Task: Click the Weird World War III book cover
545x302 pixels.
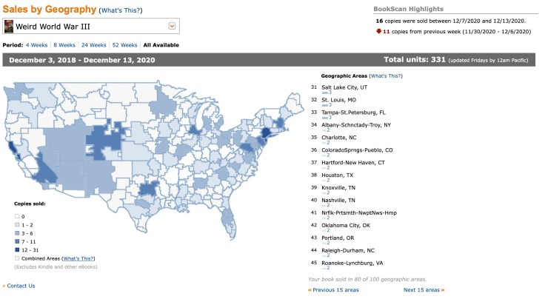Action: (9, 27)
